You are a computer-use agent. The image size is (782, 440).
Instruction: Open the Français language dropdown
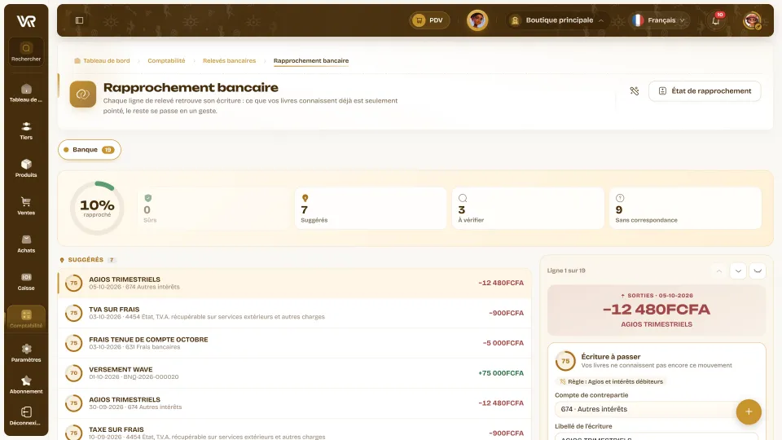[x=659, y=20]
